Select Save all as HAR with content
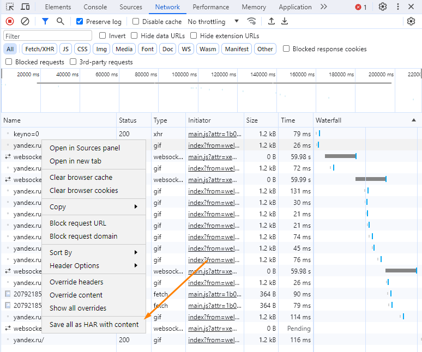Screen dimensions: 422x352 point(94,325)
